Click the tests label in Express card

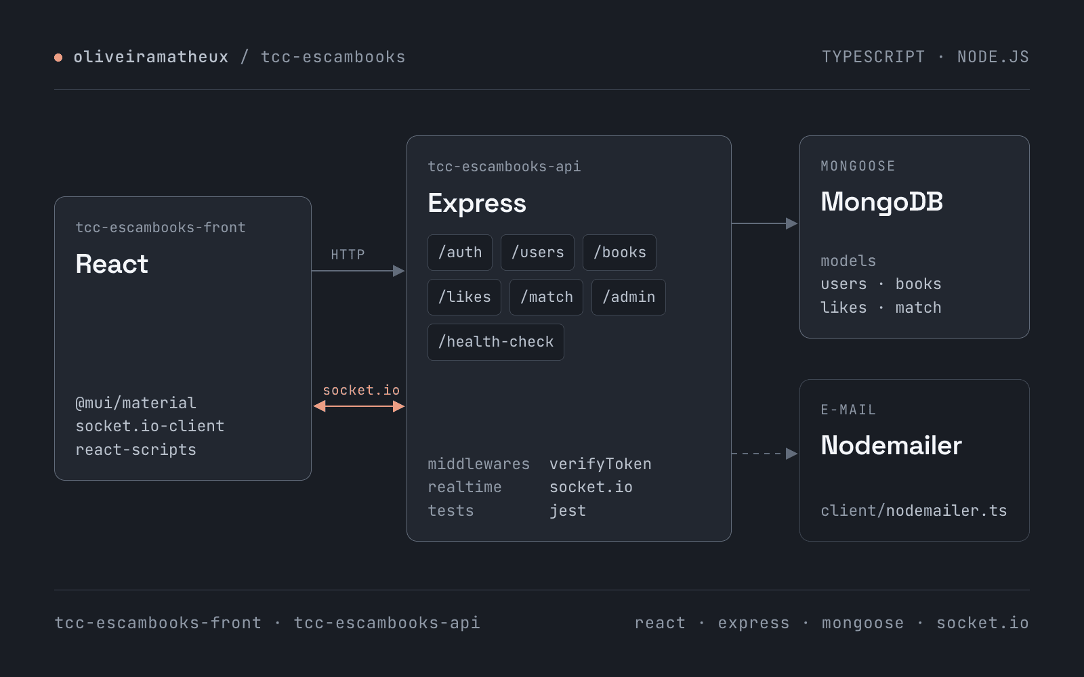pyautogui.click(x=451, y=510)
